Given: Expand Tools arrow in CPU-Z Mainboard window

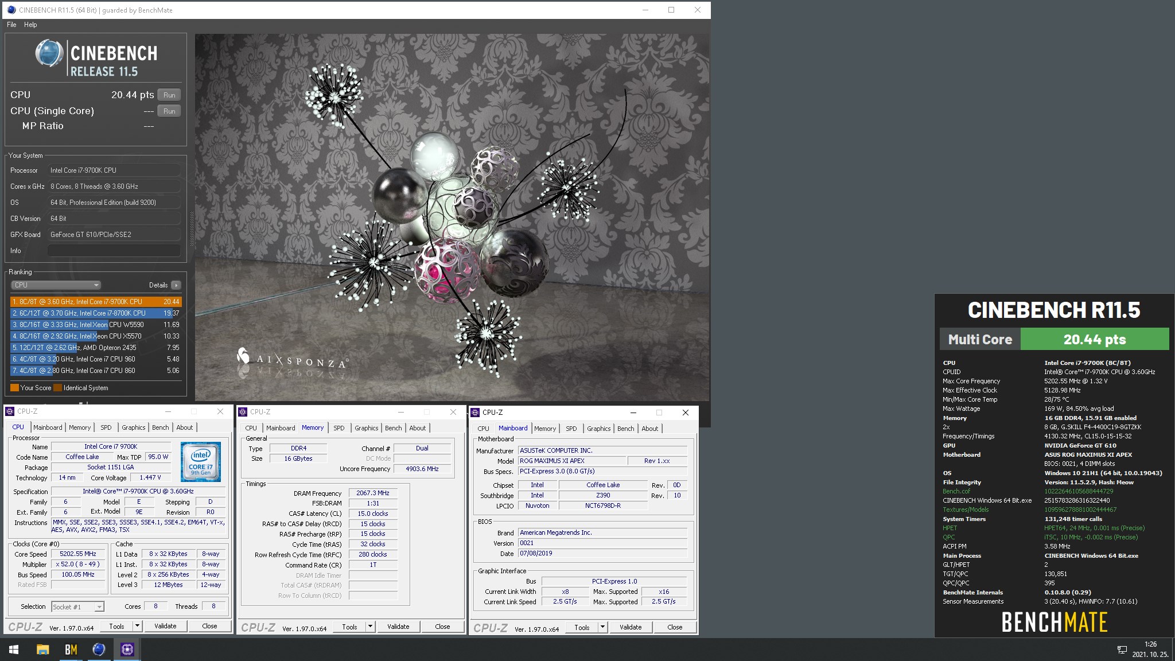Looking at the screenshot, I should pyautogui.click(x=602, y=627).
